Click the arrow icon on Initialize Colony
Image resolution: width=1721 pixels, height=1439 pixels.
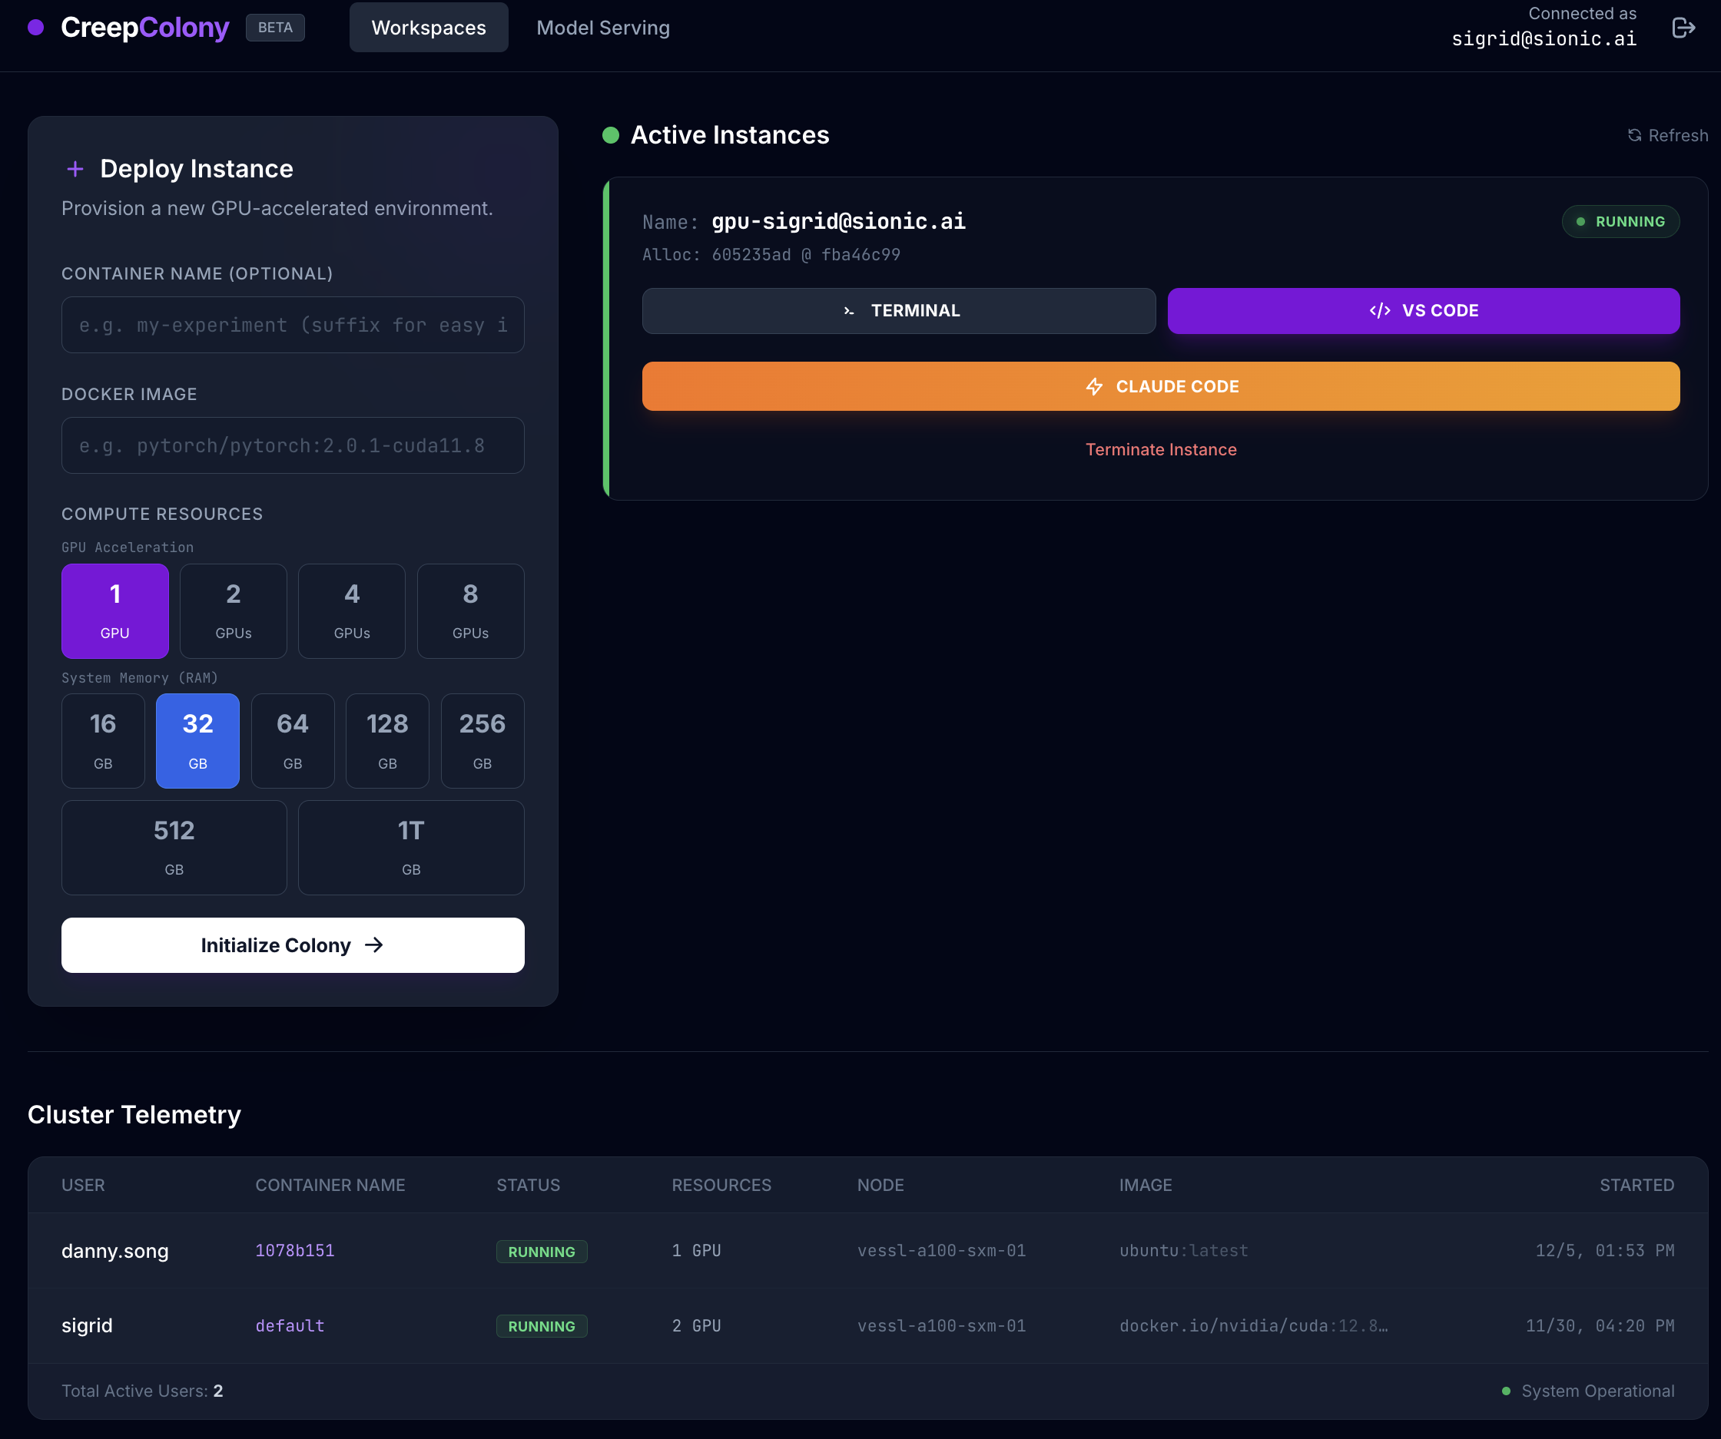click(x=374, y=945)
